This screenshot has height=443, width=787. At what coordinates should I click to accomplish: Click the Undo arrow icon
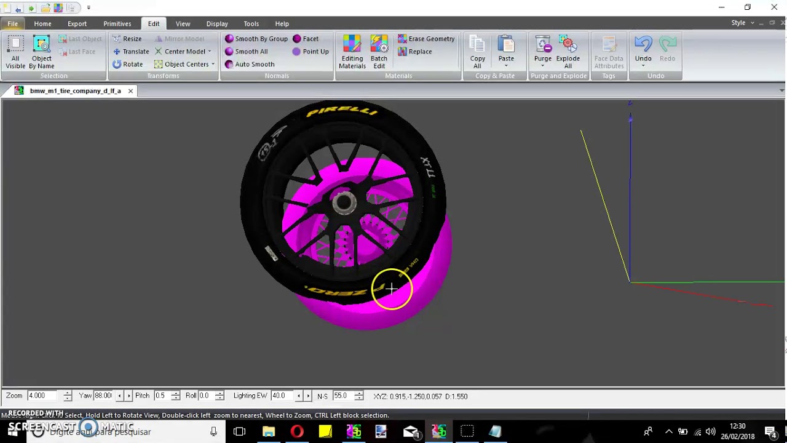click(x=643, y=44)
